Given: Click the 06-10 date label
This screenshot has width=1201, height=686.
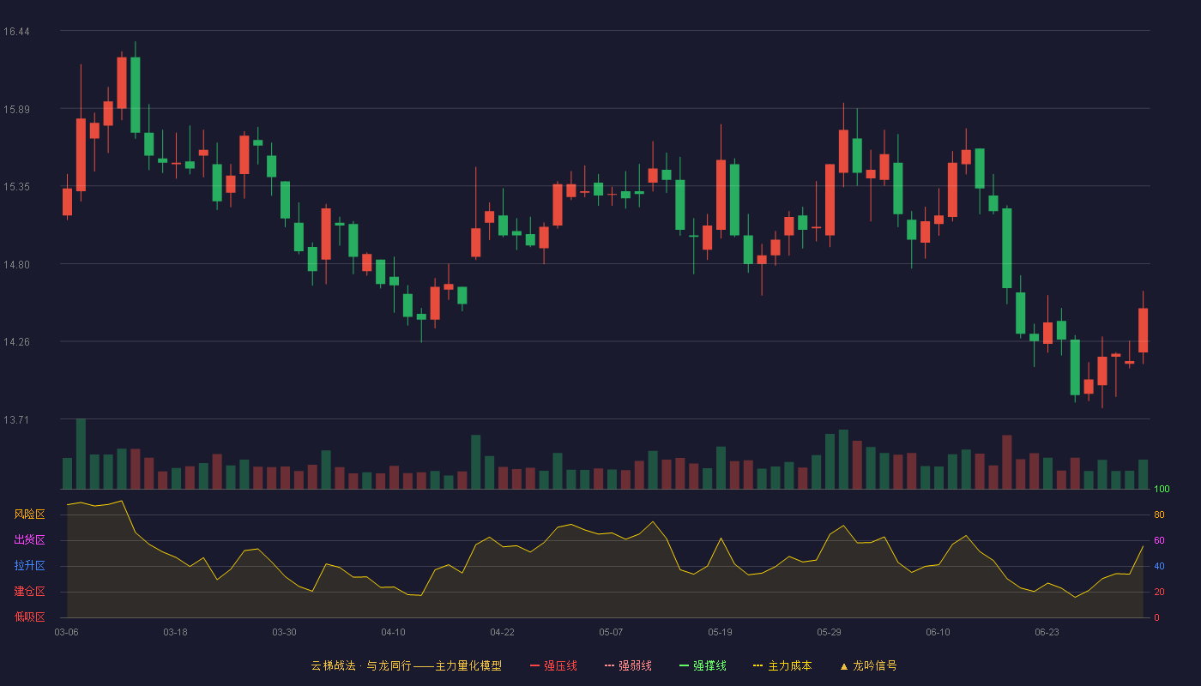Looking at the screenshot, I should coord(938,632).
